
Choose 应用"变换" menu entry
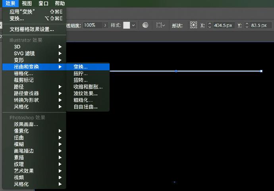coord(34,12)
